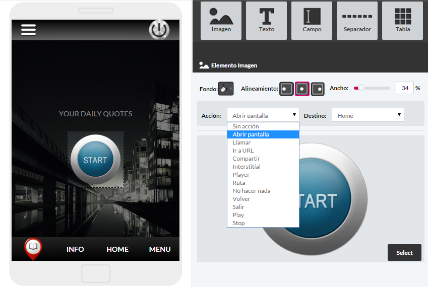Choose Ruta option
This screenshot has width=428, height=287.
[x=263, y=183]
